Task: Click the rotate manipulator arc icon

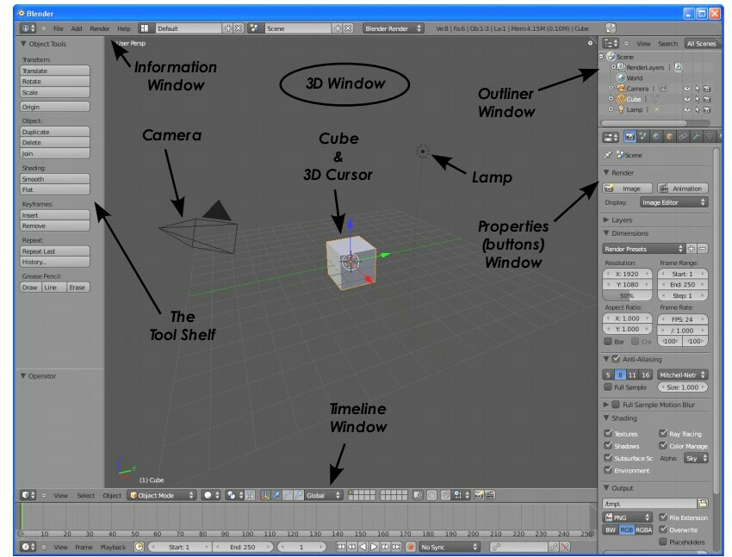Action: [x=287, y=495]
